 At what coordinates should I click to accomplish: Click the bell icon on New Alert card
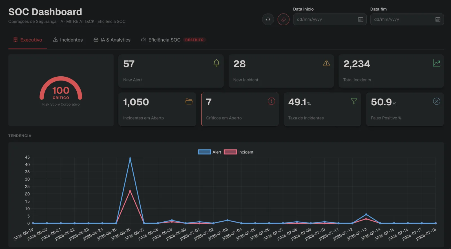click(216, 63)
